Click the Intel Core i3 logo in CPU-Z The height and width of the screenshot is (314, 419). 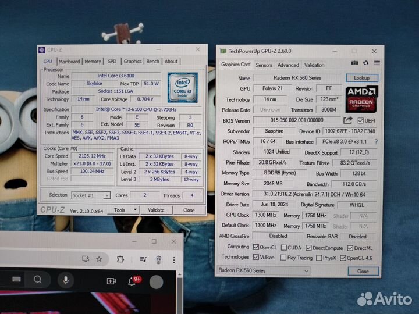[x=183, y=87]
